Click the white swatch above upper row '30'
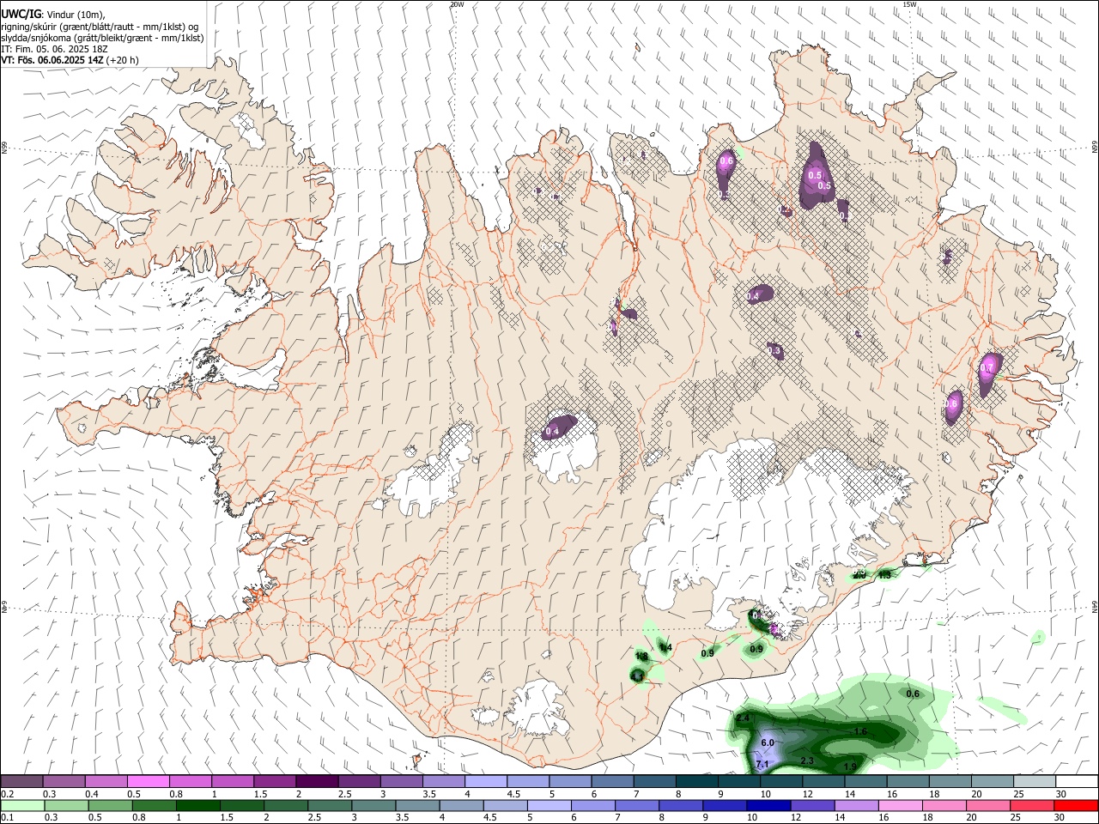The width and height of the screenshot is (1099, 824). click(1077, 782)
